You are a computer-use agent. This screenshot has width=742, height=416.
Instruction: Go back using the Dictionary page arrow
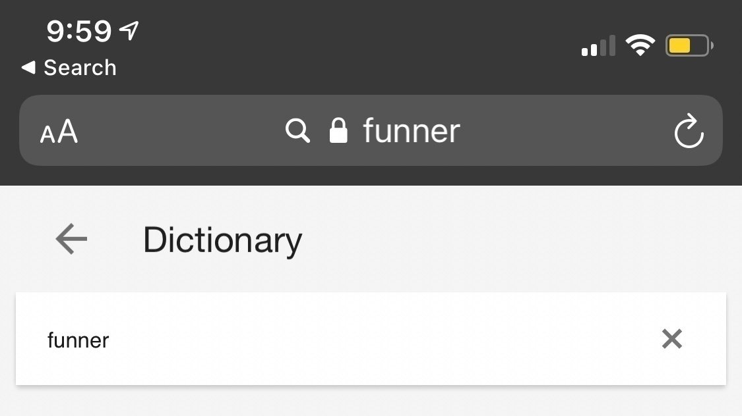coord(71,239)
